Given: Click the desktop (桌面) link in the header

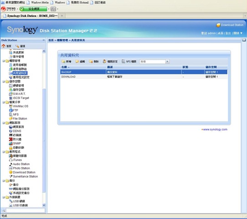Looking at the screenshot, I should coord(221,33).
